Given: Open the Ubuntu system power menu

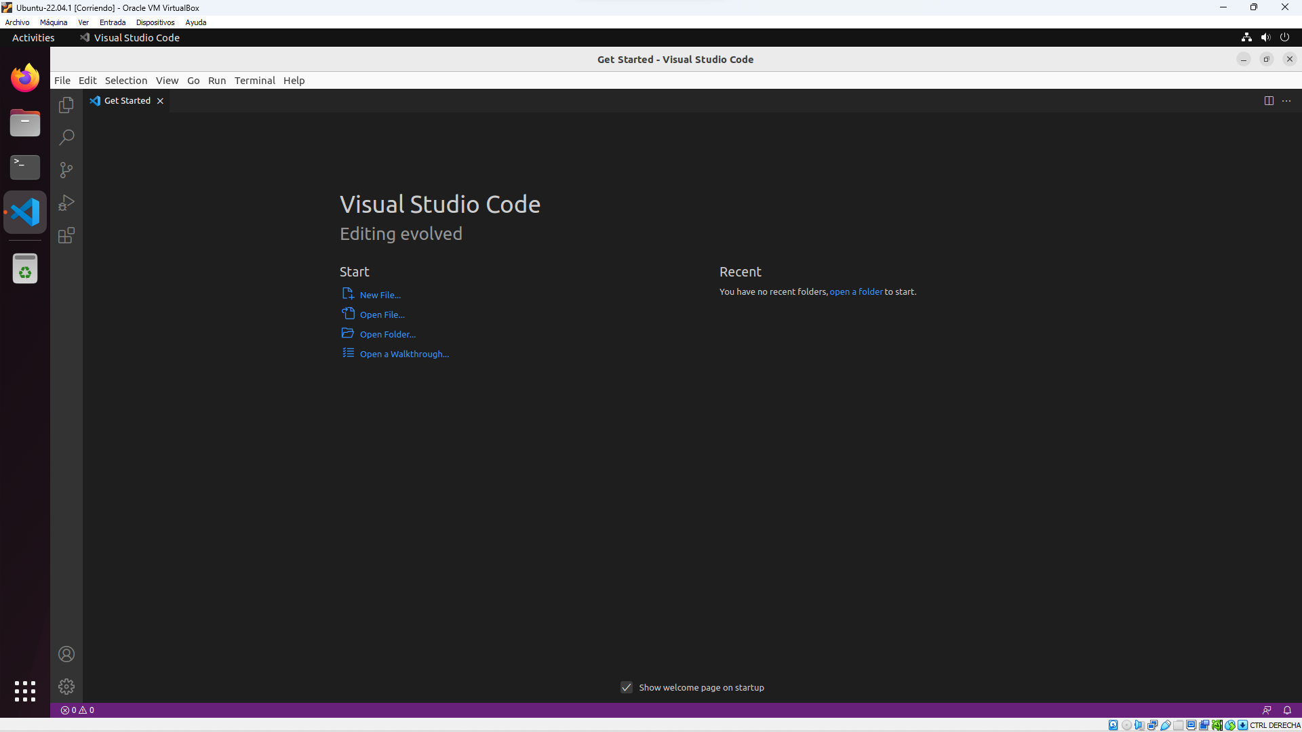Looking at the screenshot, I should click(1284, 37).
